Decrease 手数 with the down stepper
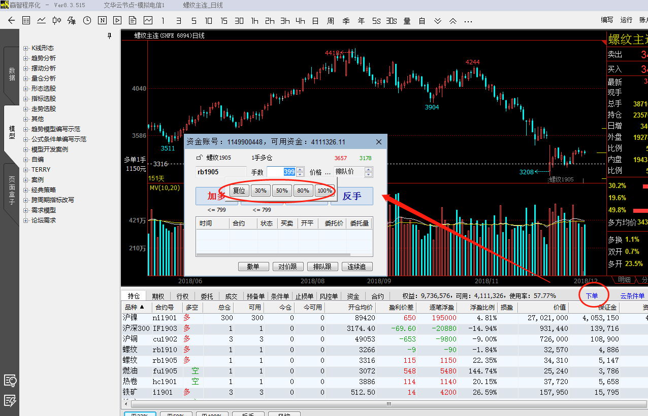Viewport: 648px width, 416px height. (x=300, y=174)
